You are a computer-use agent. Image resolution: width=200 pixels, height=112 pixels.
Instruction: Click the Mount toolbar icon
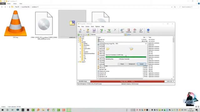click(141, 30)
